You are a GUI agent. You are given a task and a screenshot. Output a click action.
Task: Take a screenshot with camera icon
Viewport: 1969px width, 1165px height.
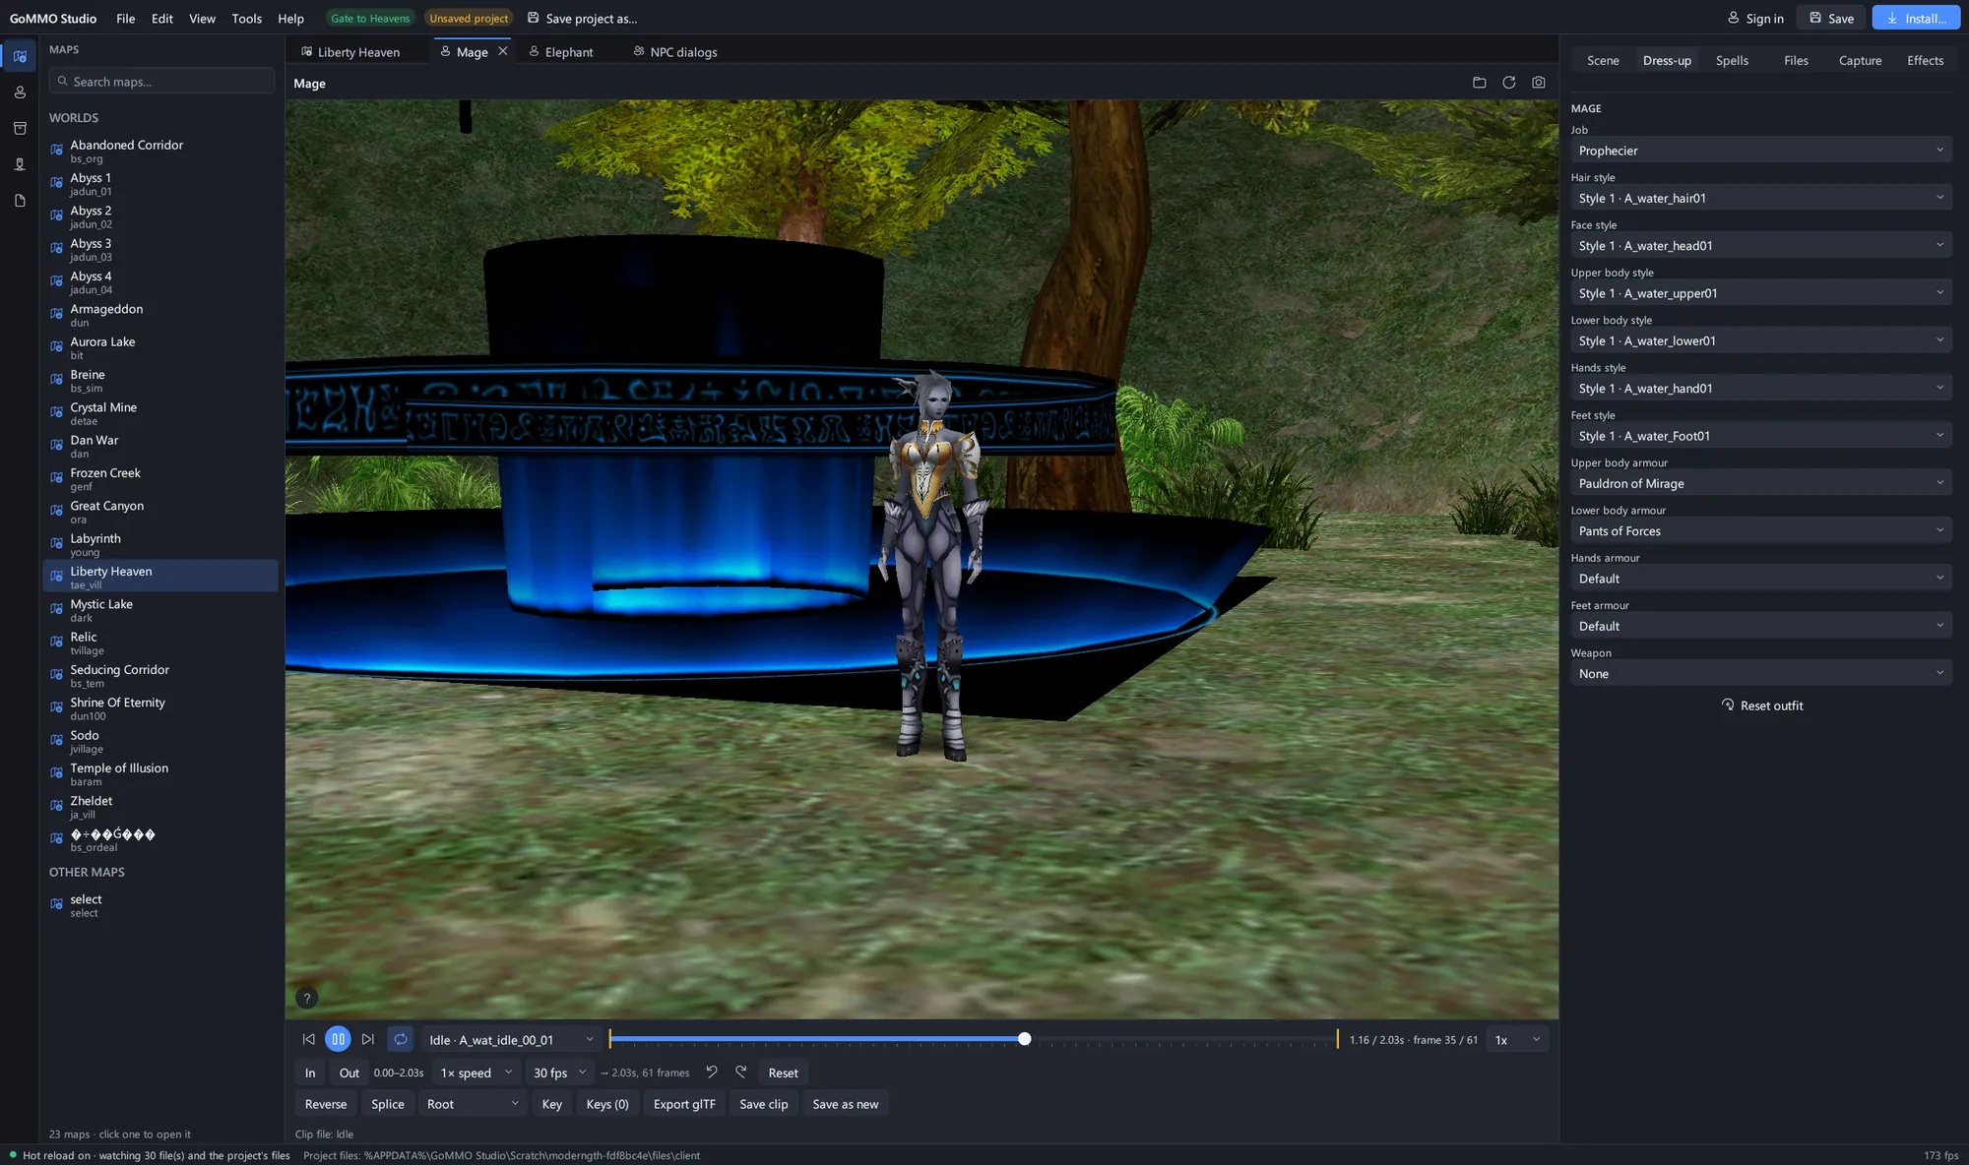pos(1538,83)
